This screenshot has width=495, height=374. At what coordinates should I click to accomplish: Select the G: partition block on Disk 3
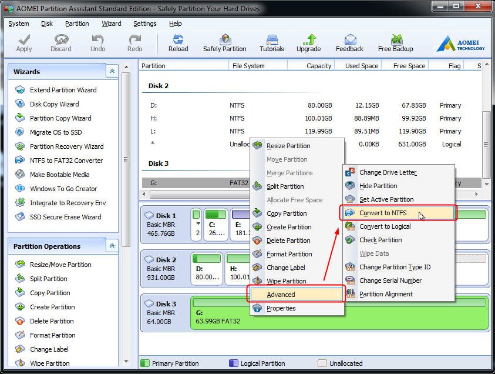tap(339, 313)
